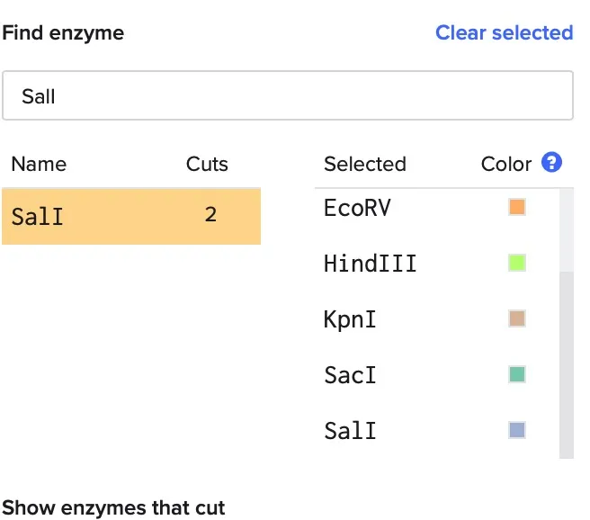Click the KpnI tan color swatch
The width and height of the screenshot is (590, 520).
[x=517, y=319]
